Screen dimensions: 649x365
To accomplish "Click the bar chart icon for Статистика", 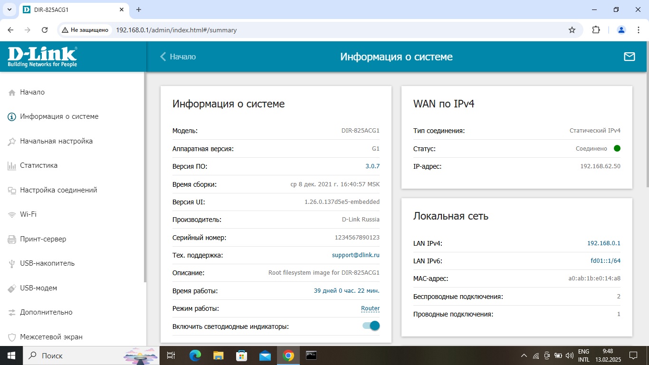I will tap(12, 166).
